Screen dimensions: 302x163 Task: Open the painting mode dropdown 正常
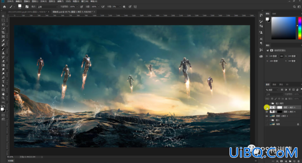click(48, 7)
